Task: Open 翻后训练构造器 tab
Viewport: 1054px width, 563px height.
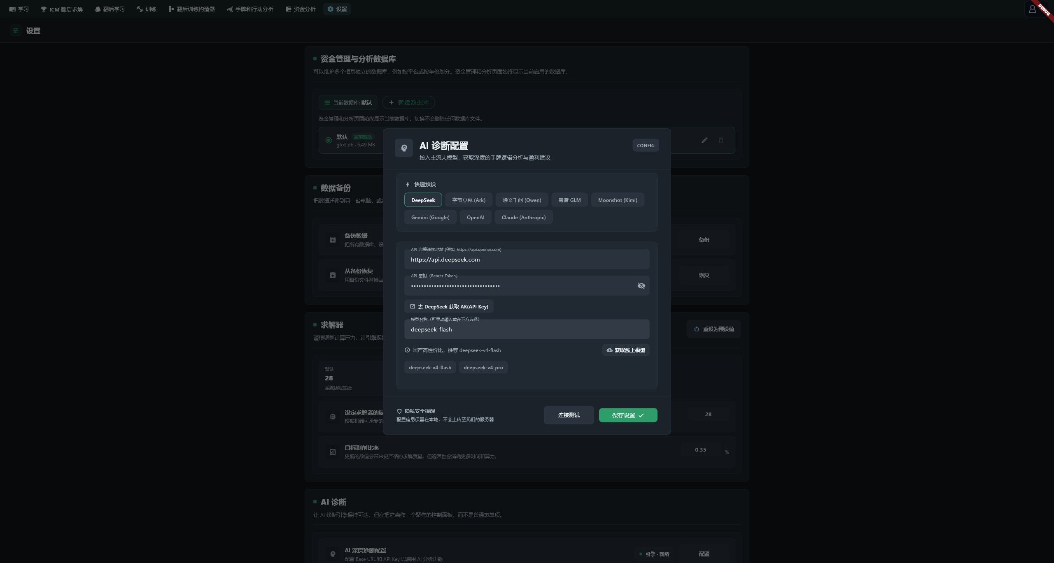Action: 191,9
